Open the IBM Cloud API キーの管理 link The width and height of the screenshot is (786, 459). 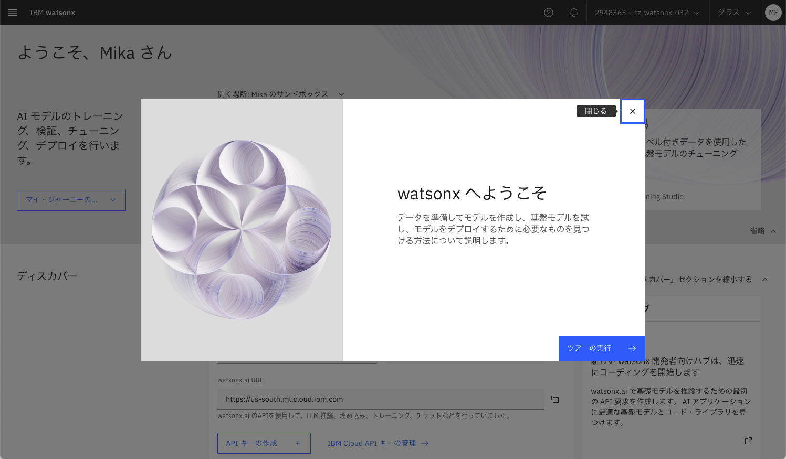point(378,443)
